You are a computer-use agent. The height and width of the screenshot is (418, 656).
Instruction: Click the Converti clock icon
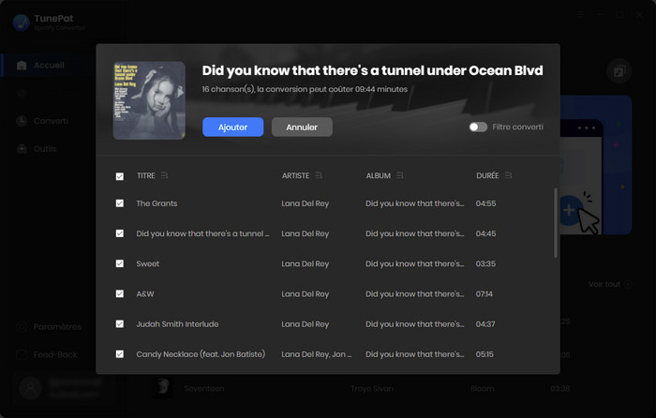click(22, 121)
